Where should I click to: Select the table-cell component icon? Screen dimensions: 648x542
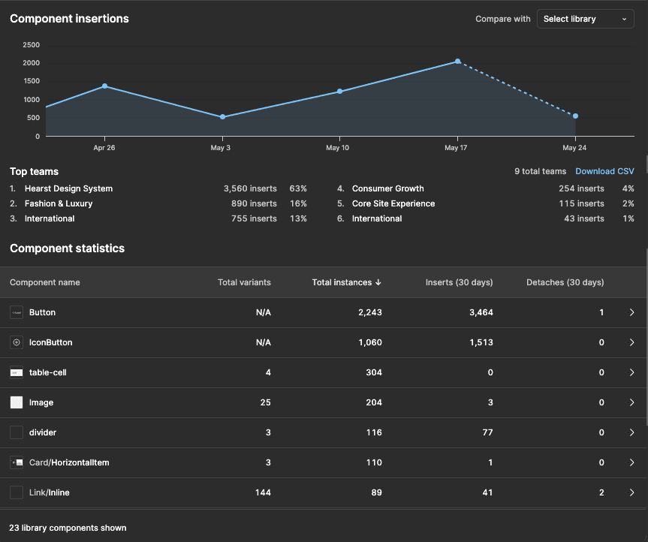tap(17, 372)
